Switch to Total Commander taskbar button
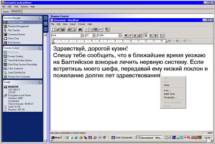Viewport: 215px width, 144px height. 123,138
